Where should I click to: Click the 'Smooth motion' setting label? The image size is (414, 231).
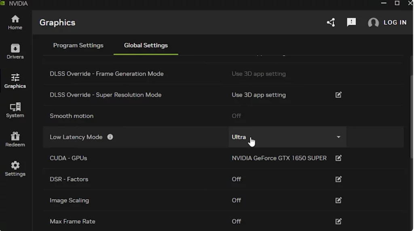[x=72, y=116]
